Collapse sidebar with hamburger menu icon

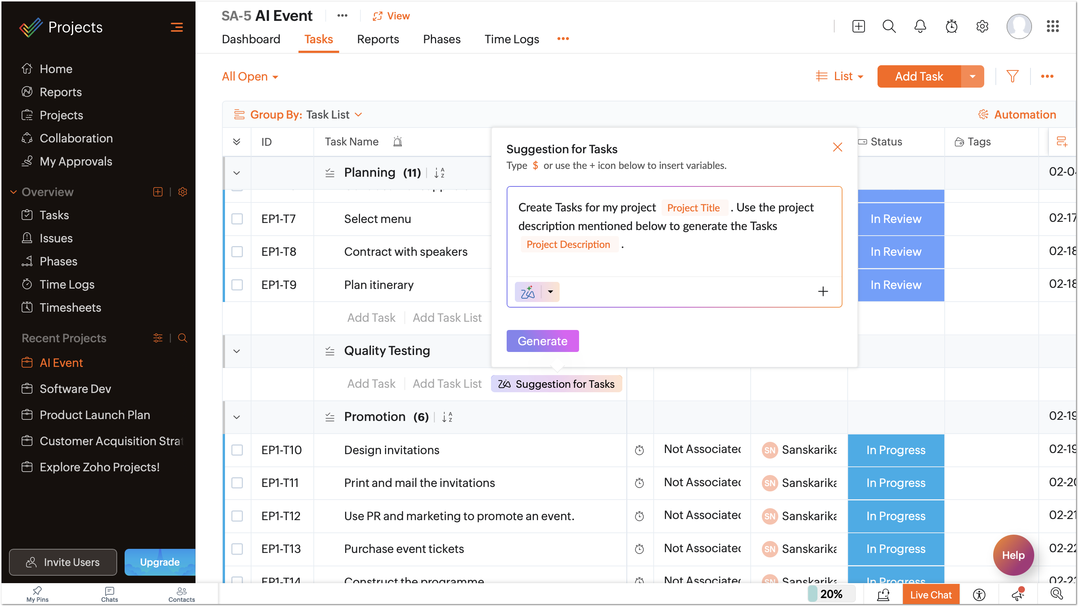pos(176,27)
